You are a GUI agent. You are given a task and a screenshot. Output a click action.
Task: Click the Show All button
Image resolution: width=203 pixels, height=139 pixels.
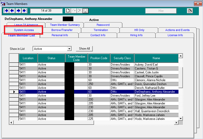84,49
